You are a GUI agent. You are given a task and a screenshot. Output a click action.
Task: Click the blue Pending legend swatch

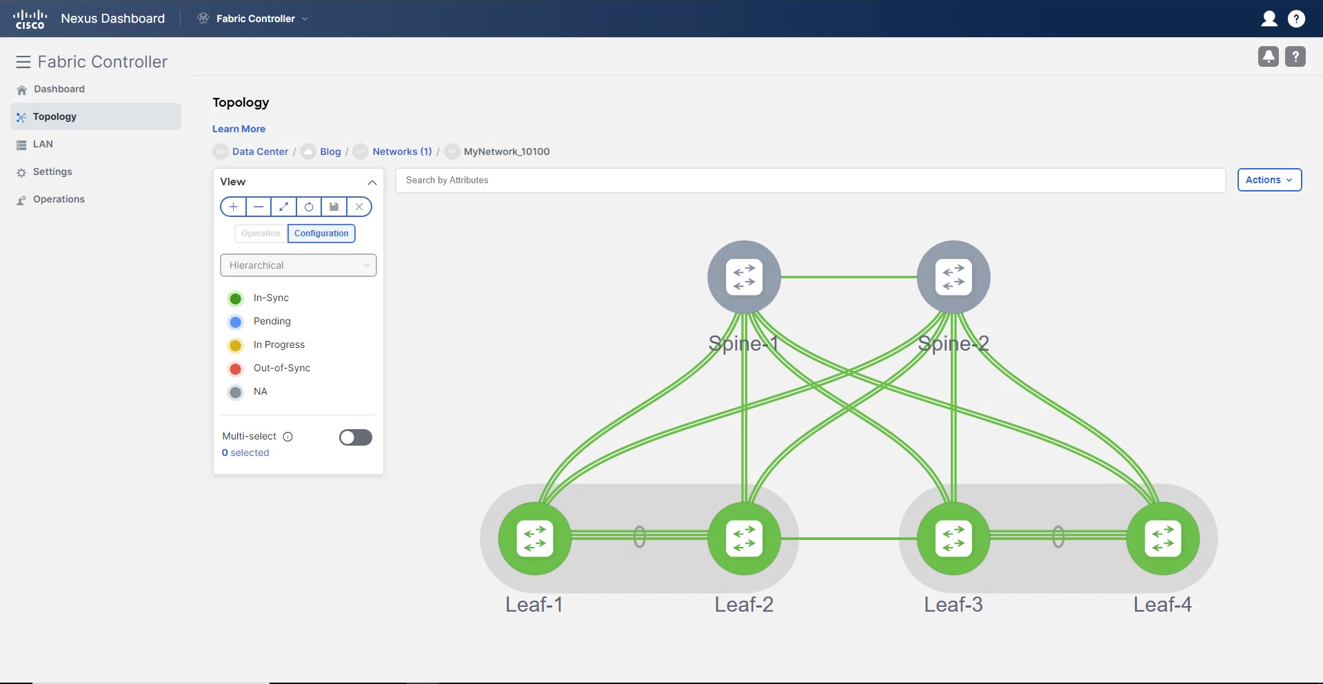click(236, 322)
